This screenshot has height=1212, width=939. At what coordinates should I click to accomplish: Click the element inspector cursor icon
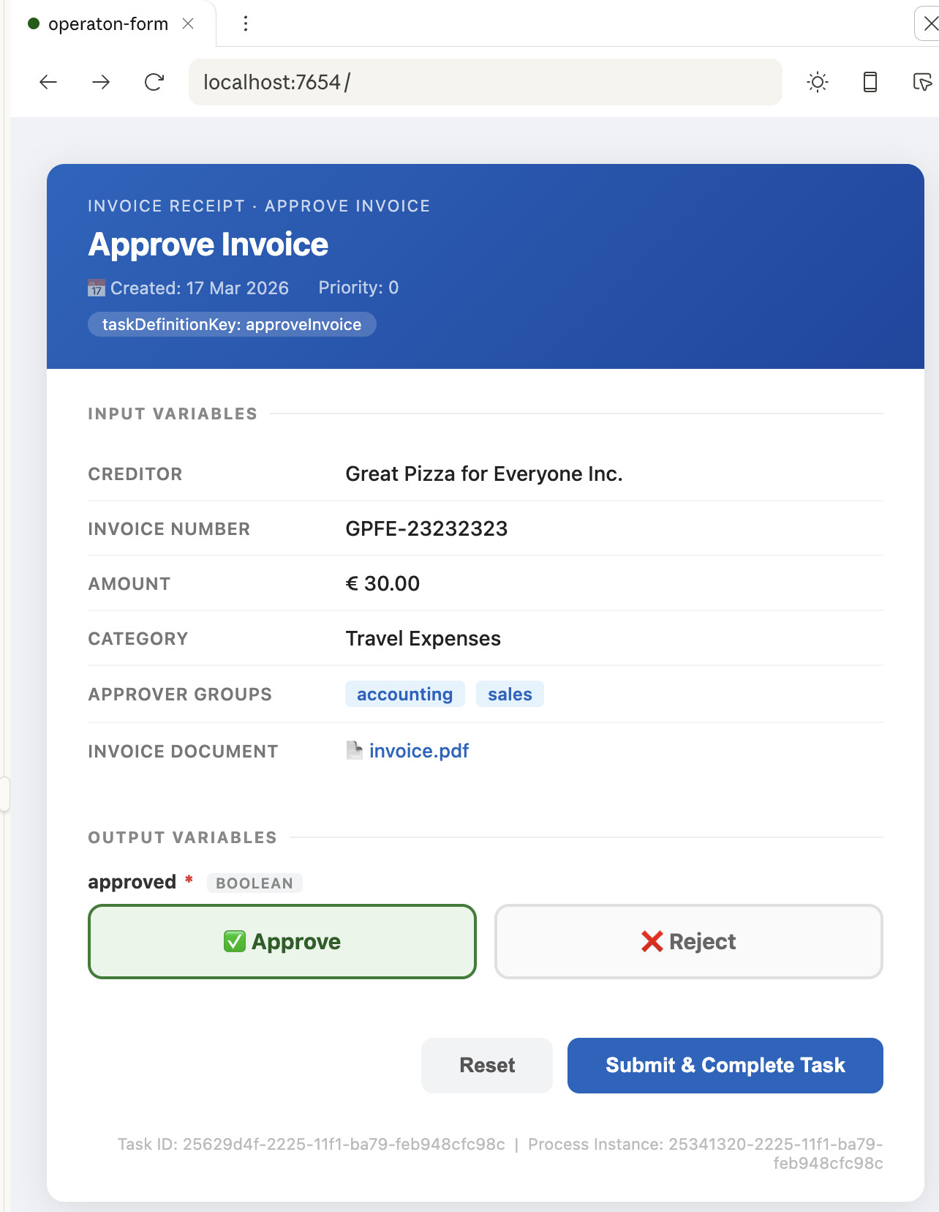[x=922, y=82]
